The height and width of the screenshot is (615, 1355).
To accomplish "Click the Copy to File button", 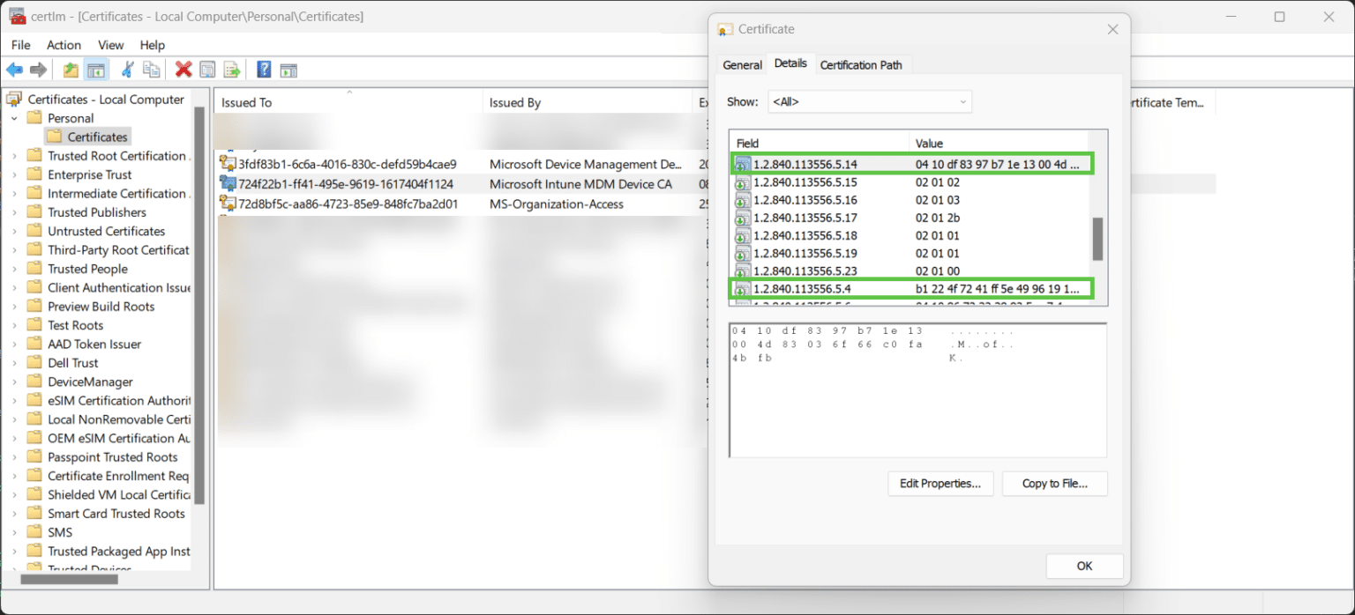I will pos(1054,484).
